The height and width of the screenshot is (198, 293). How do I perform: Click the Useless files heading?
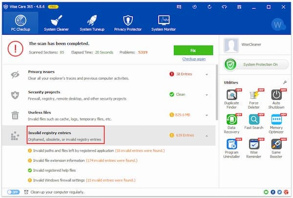tap(40, 112)
